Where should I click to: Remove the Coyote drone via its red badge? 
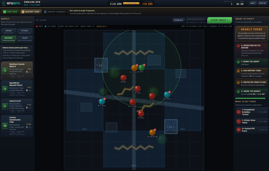click(144, 65)
